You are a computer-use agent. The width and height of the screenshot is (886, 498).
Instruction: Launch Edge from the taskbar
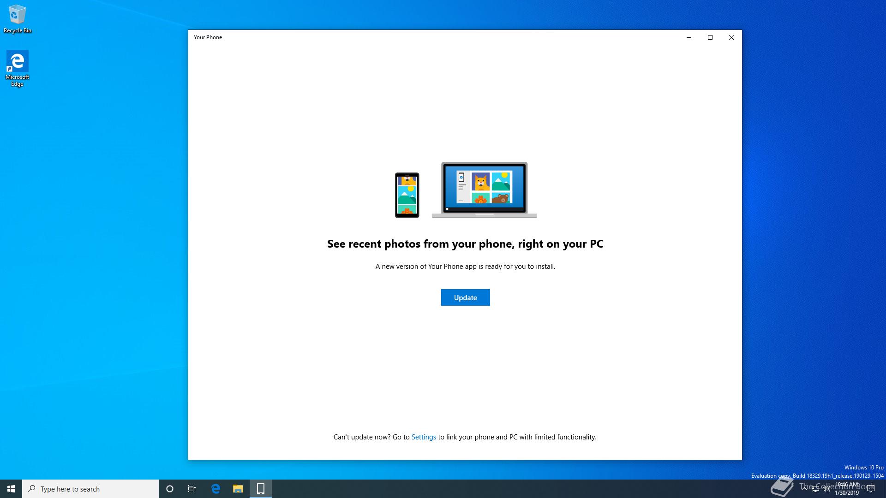pyautogui.click(x=216, y=489)
